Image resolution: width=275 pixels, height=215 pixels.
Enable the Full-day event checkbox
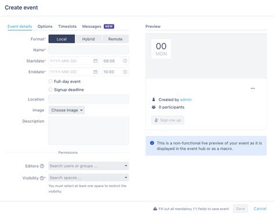50,81
